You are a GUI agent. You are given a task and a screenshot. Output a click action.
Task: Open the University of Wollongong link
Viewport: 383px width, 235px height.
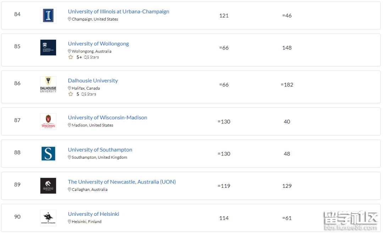[98, 44]
